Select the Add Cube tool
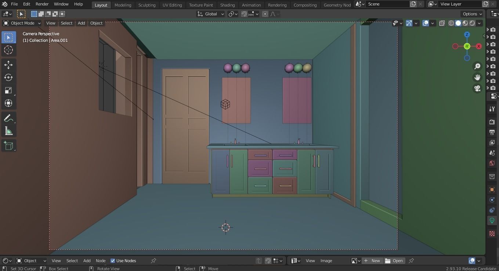This screenshot has height=271, width=499. (8, 146)
